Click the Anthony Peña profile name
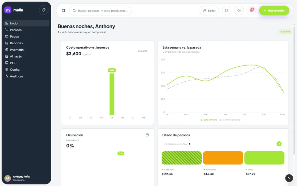The image size is (297, 186). tap(21, 176)
